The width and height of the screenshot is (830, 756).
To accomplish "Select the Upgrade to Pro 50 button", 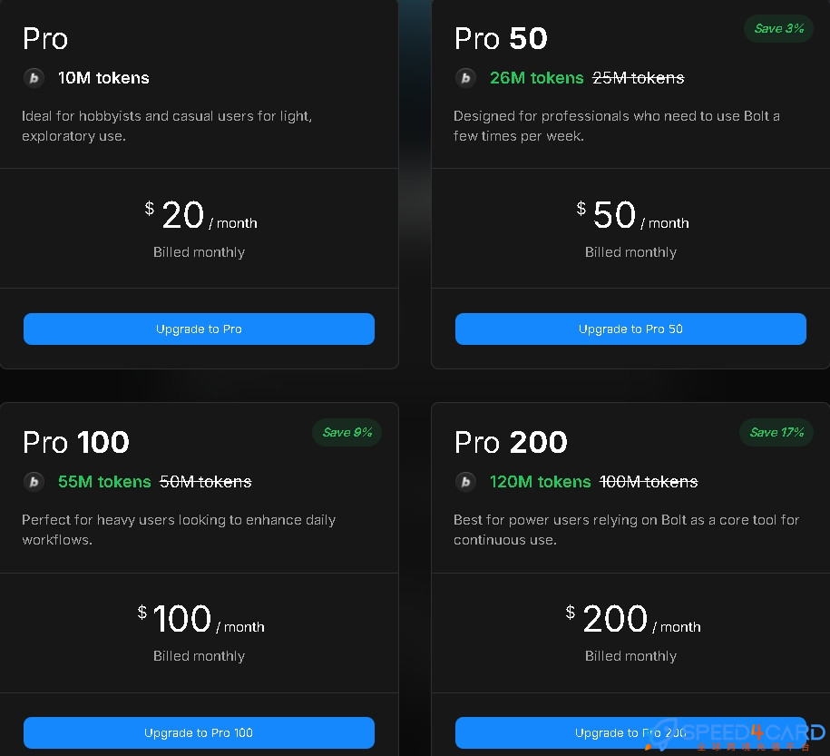I will click(630, 329).
